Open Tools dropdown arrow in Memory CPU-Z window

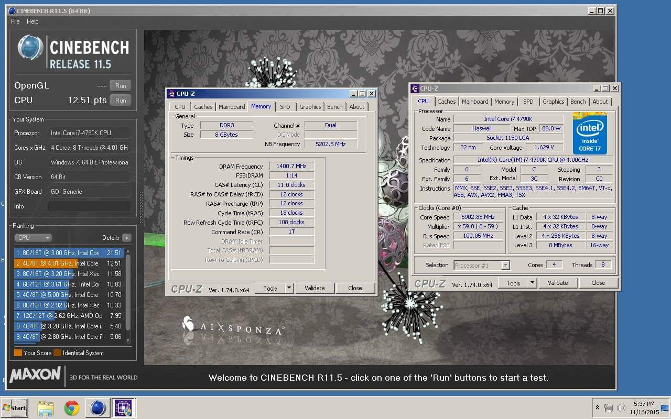[289, 288]
